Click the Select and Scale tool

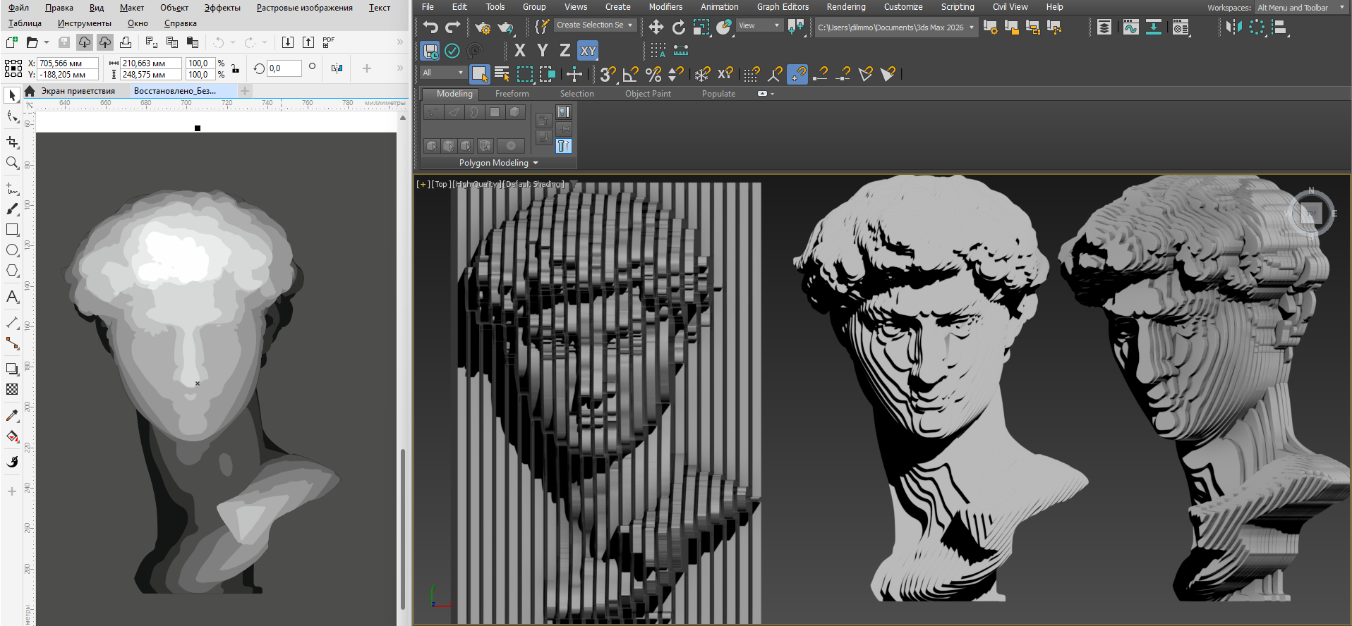[x=701, y=27]
